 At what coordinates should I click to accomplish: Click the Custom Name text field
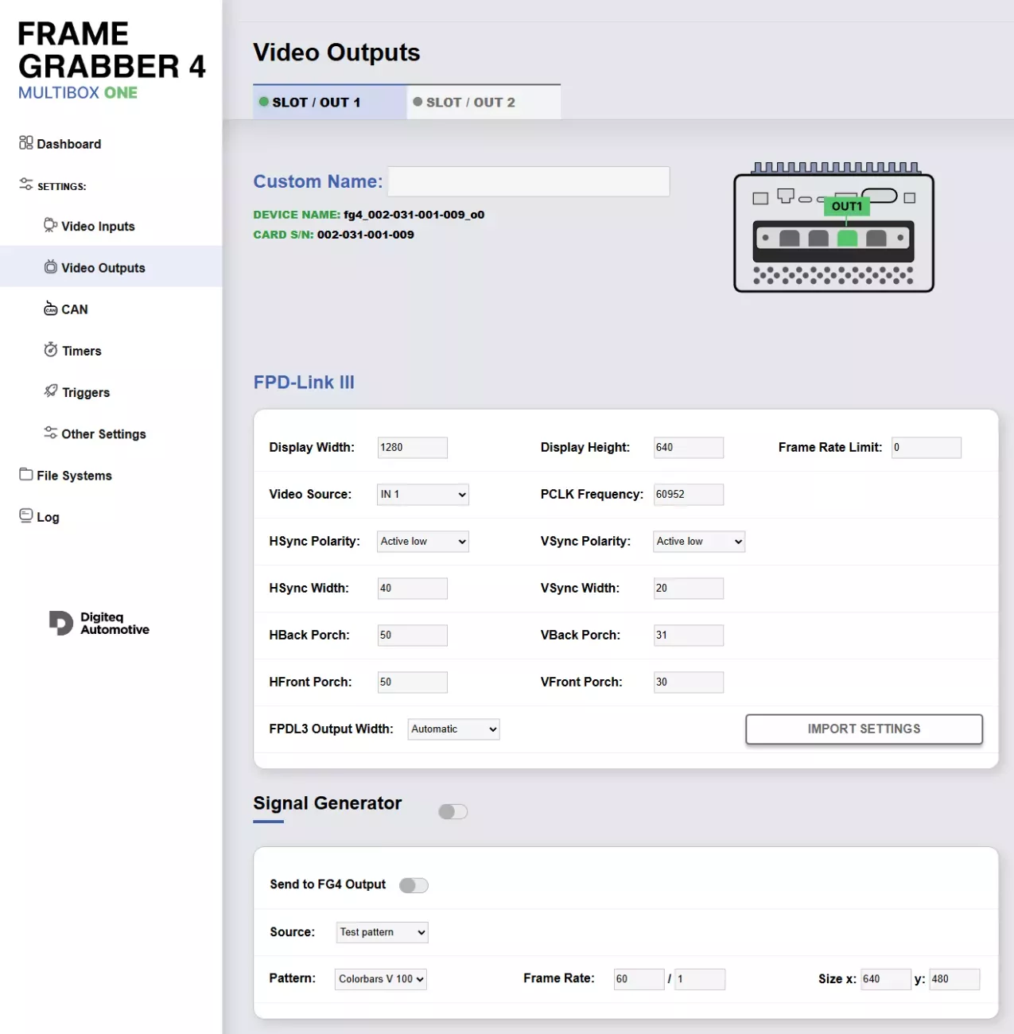[528, 181]
